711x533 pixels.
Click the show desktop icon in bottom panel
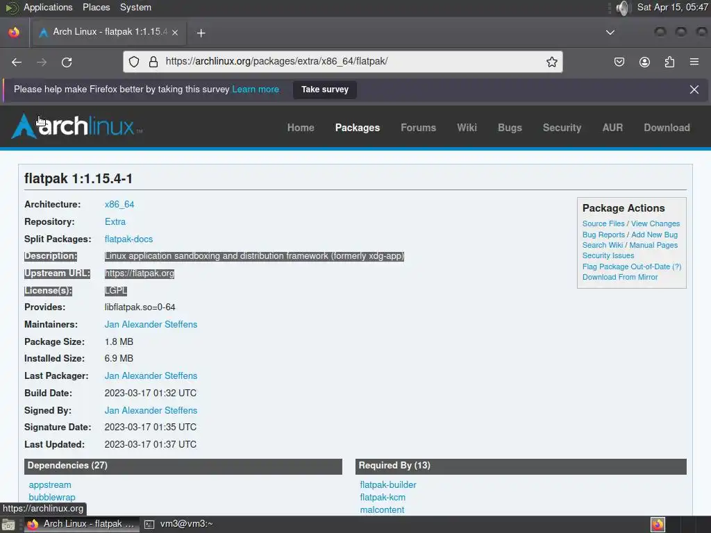[8, 525]
